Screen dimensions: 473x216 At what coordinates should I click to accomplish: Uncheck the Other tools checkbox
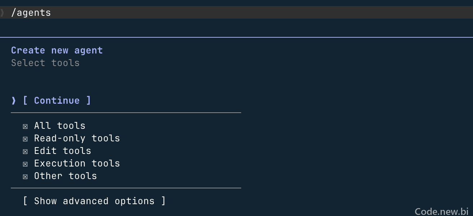25,177
